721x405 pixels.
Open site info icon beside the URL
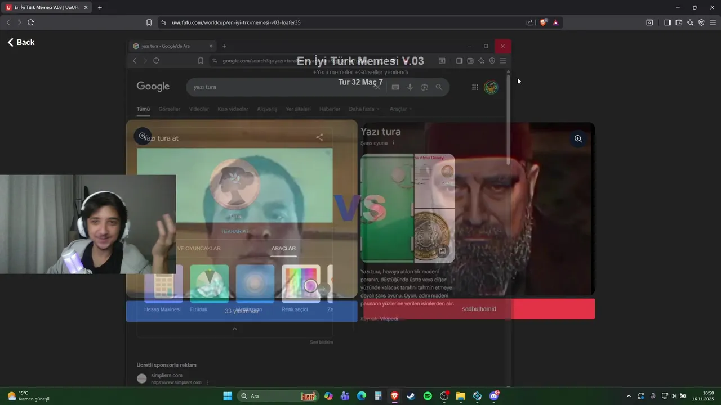(163, 22)
